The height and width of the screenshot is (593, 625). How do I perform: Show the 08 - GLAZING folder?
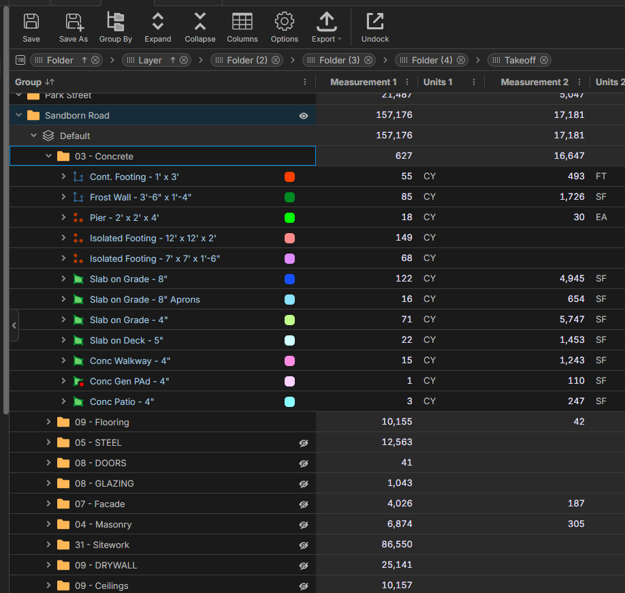click(x=304, y=484)
